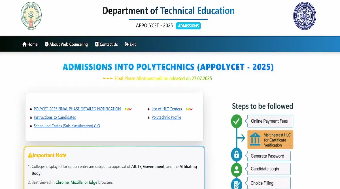Open the Home menu item
The height and width of the screenshot is (189, 340).
click(30, 44)
